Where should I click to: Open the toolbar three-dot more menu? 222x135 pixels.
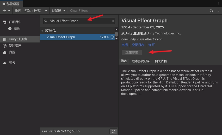pos(218,11)
